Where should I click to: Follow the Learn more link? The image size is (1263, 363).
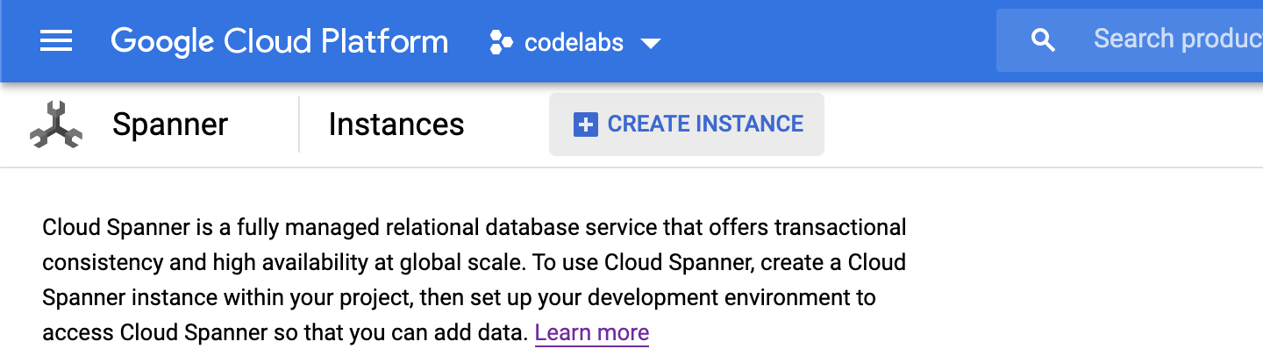pyautogui.click(x=592, y=333)
